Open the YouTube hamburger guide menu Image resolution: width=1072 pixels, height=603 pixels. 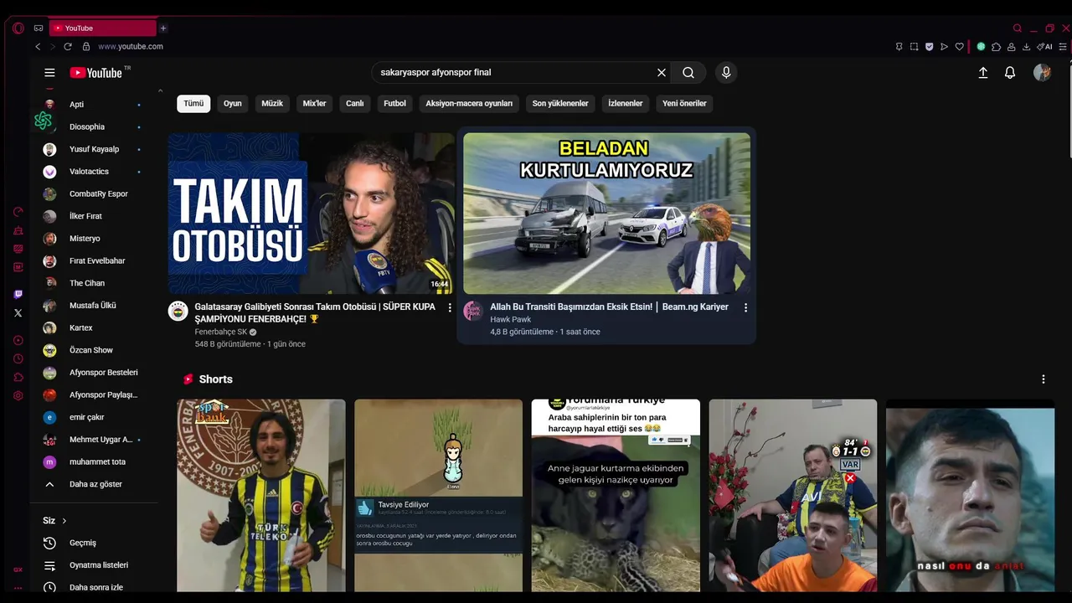point(49,73)
